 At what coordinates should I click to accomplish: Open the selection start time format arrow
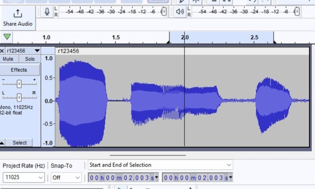pyautogui.click(x=157, y=177)
